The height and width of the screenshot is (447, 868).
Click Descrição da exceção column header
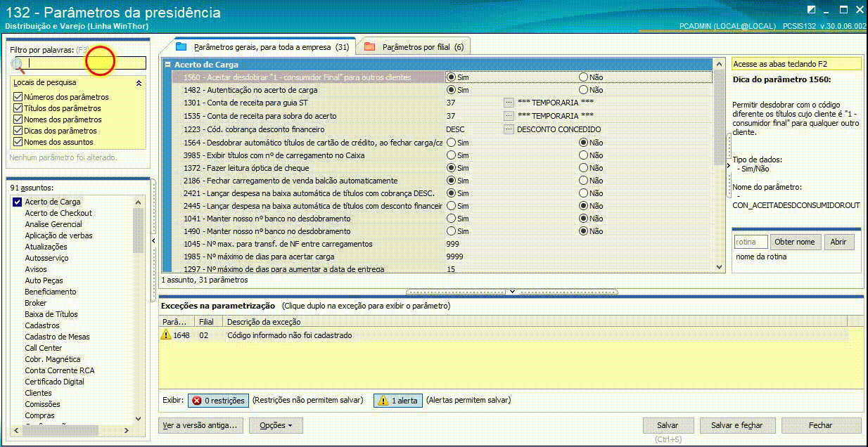(535, 321)
